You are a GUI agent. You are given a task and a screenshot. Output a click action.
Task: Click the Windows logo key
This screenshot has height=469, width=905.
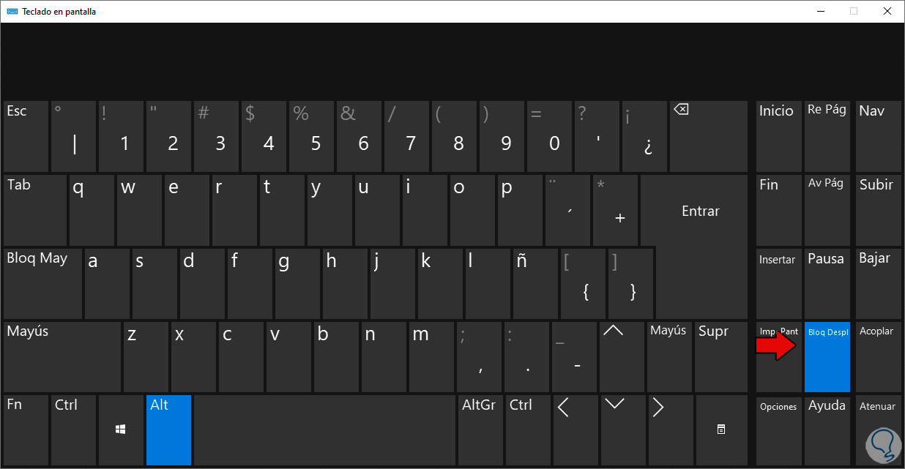coord(121,429)
